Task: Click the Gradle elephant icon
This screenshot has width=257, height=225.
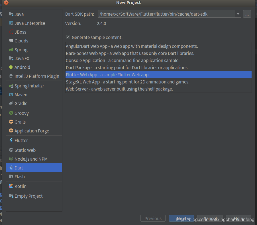Action: coord(11,103)
